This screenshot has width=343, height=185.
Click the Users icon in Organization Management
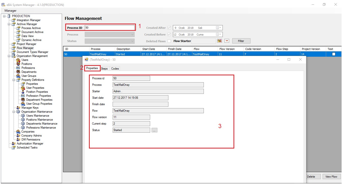point(18,60)
